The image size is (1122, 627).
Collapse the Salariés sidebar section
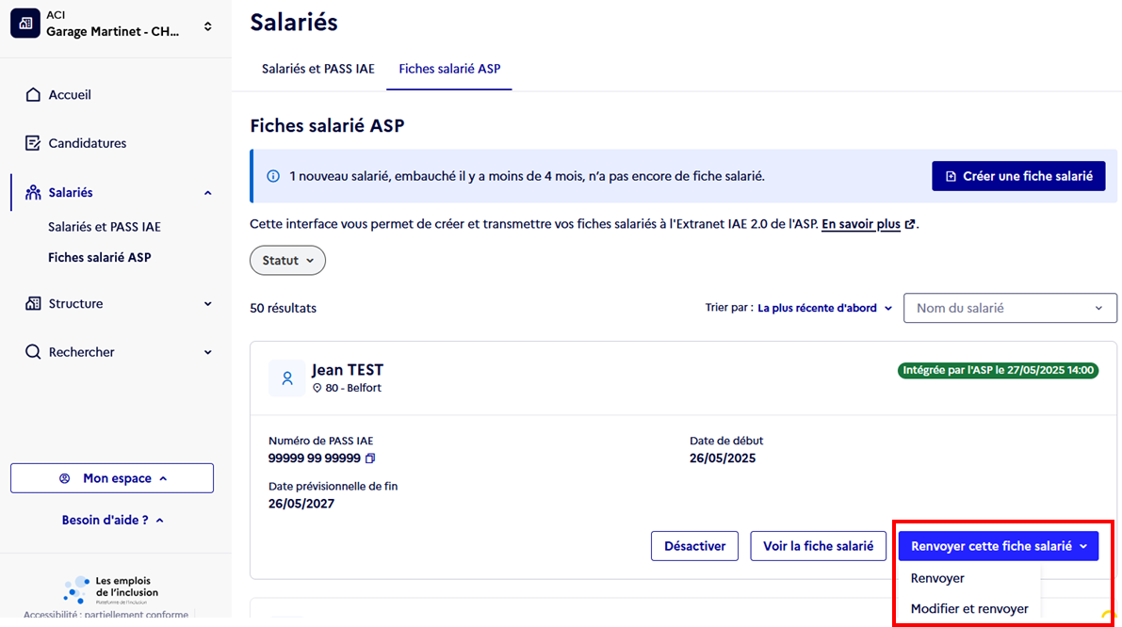point(207,193)
